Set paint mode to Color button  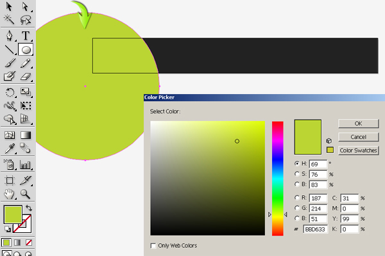(x=6, y=243)
